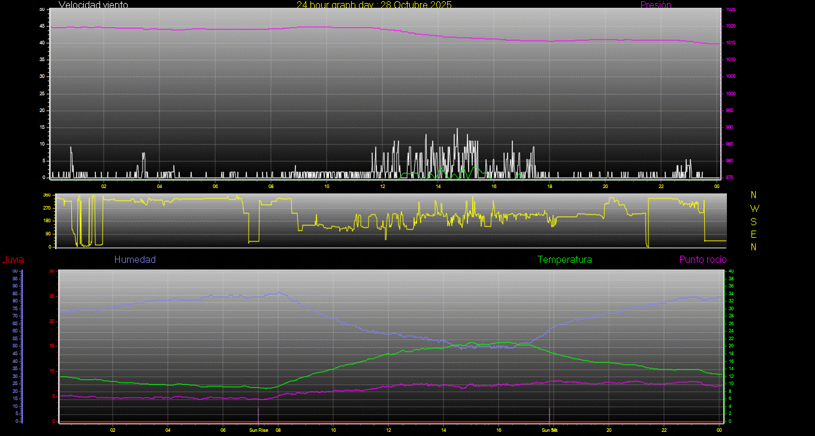
Task: Click the 20 hour tick on temperature graph
Action: pos(609,430)
